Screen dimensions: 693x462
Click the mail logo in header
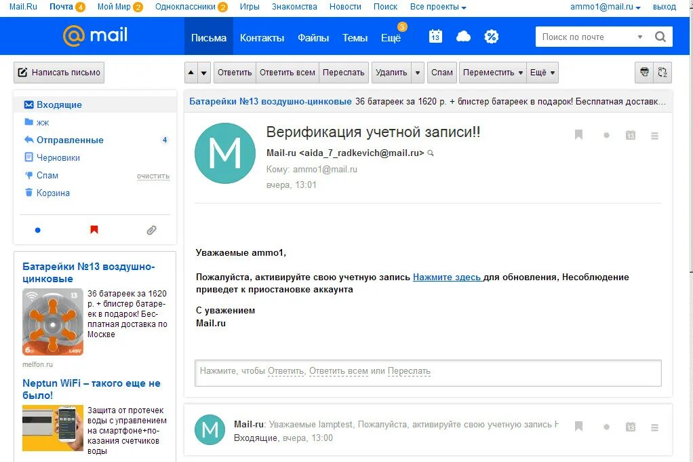[95, 35]
